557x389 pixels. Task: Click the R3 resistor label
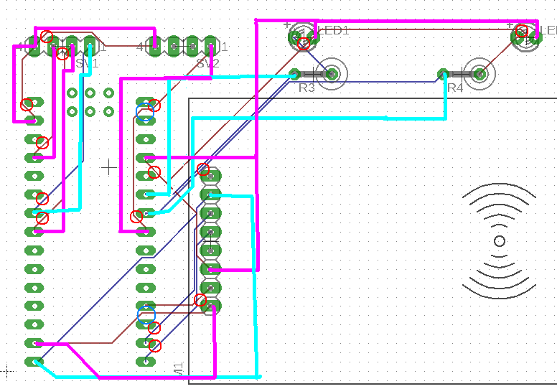[306, 88]
